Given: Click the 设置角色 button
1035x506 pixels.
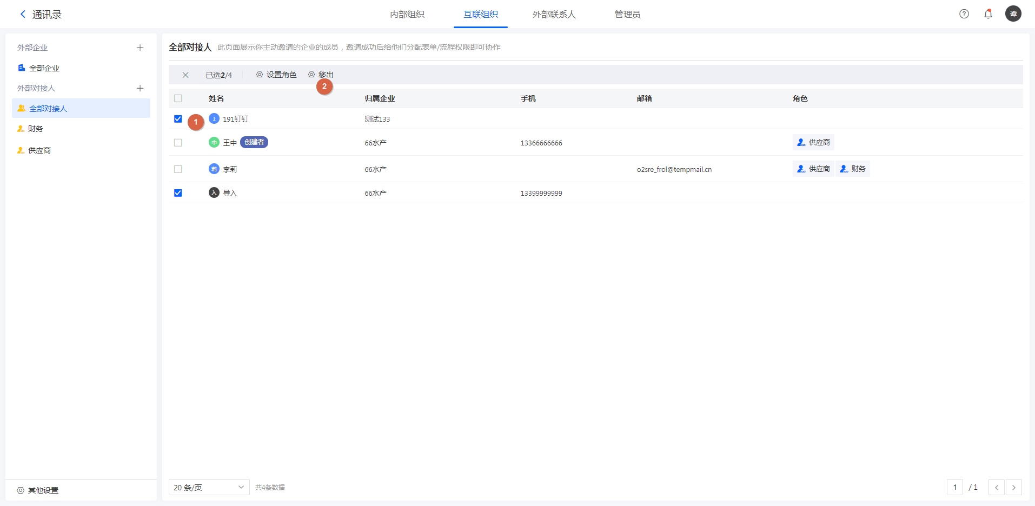Looking at the screenshot, I should [x=276, y=75].
